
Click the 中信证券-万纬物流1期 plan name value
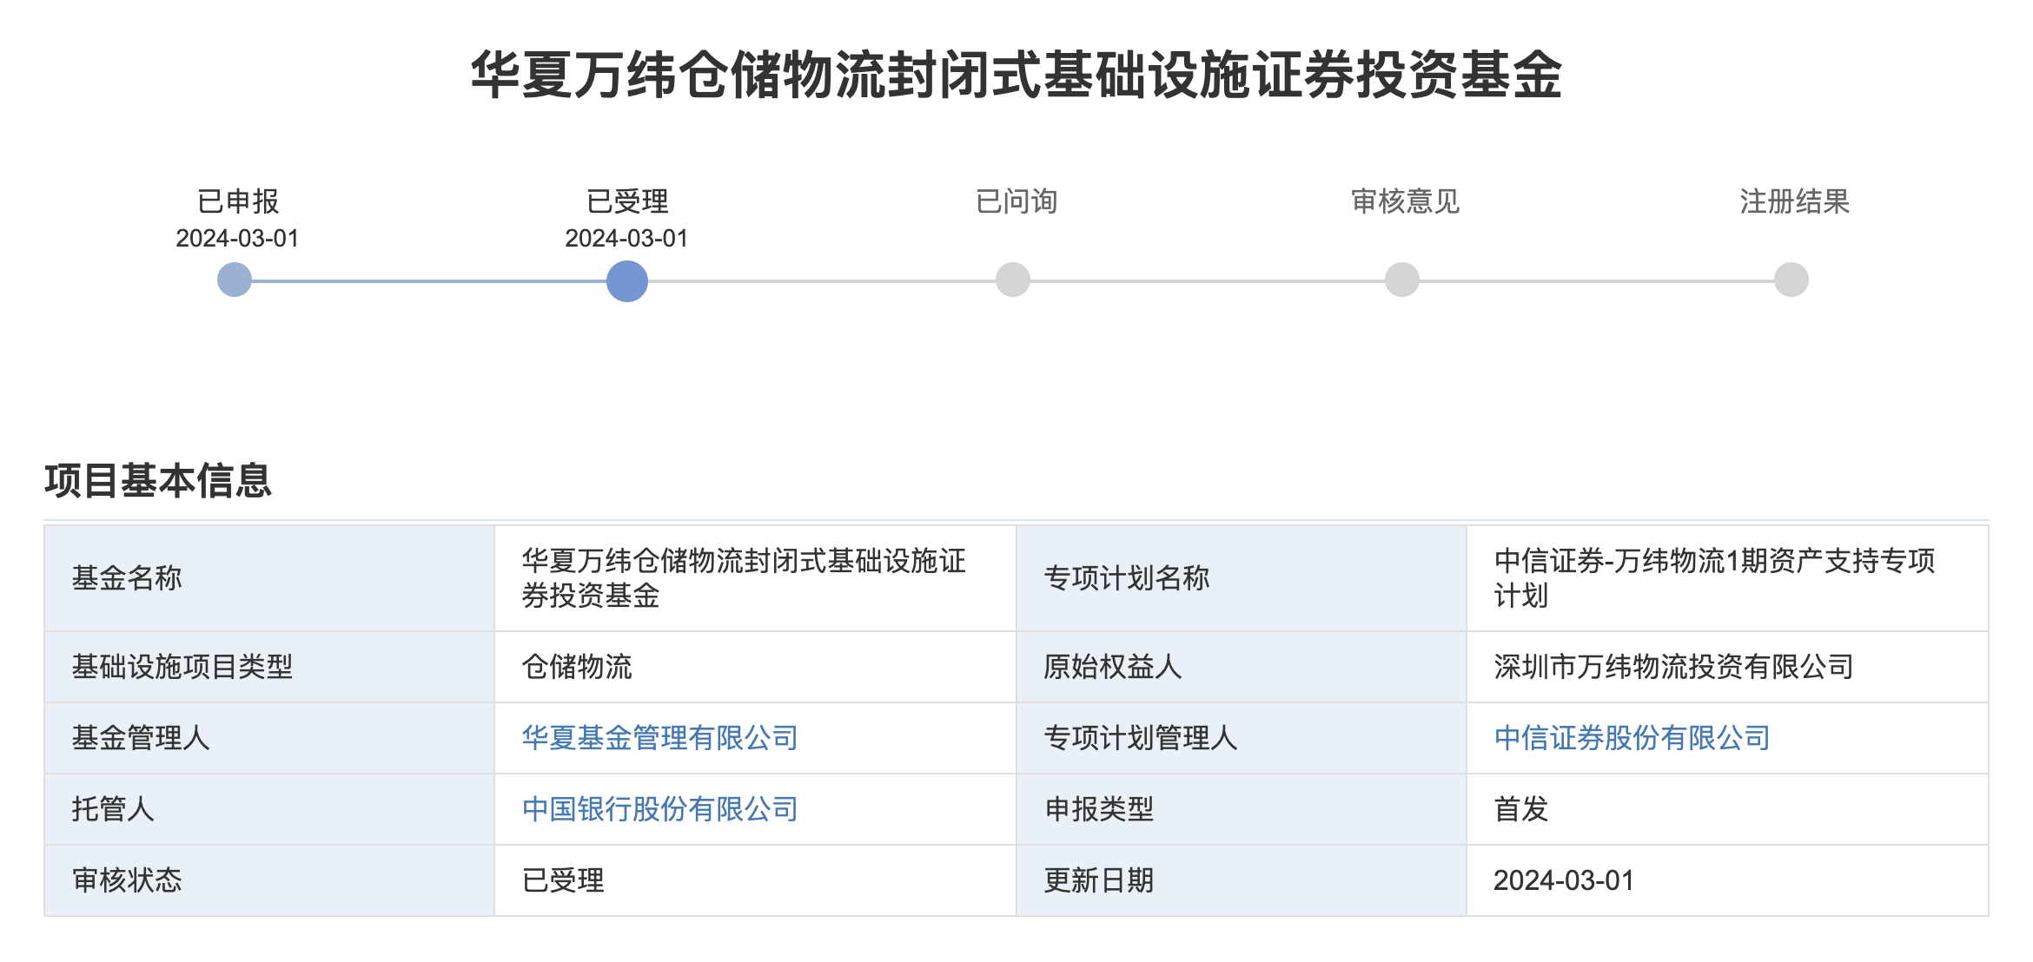[x=1715, y=578]
